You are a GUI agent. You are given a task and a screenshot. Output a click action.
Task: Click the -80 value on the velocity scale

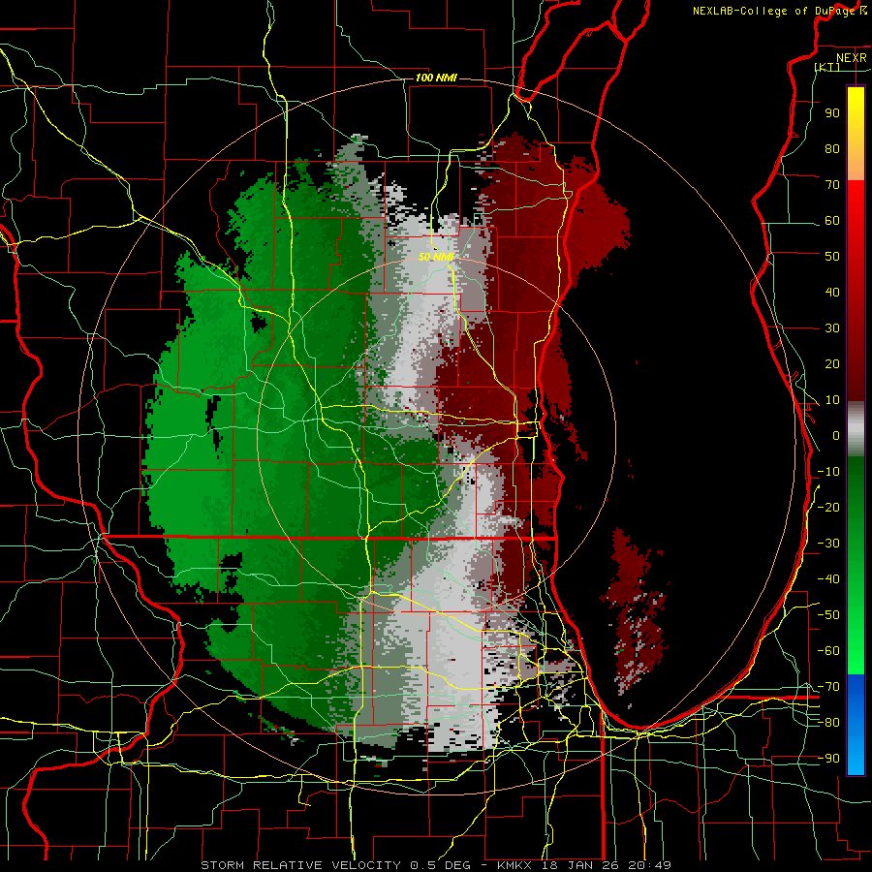828,723
